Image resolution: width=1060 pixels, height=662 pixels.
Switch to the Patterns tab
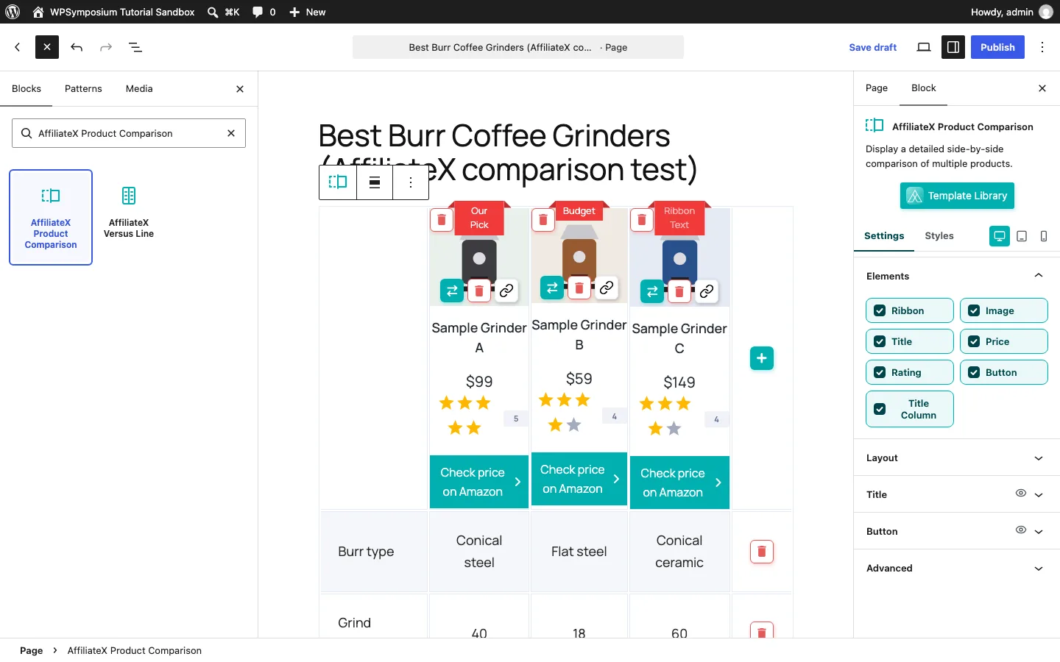(83, 88)
